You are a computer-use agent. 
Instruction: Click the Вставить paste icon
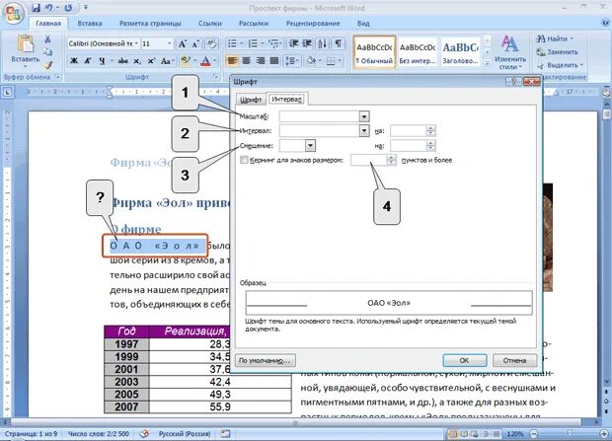point(26,43)
